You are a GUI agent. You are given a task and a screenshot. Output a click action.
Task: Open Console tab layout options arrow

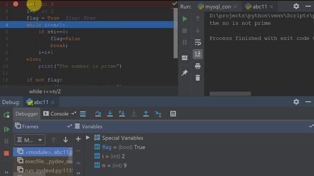(73, 113)
